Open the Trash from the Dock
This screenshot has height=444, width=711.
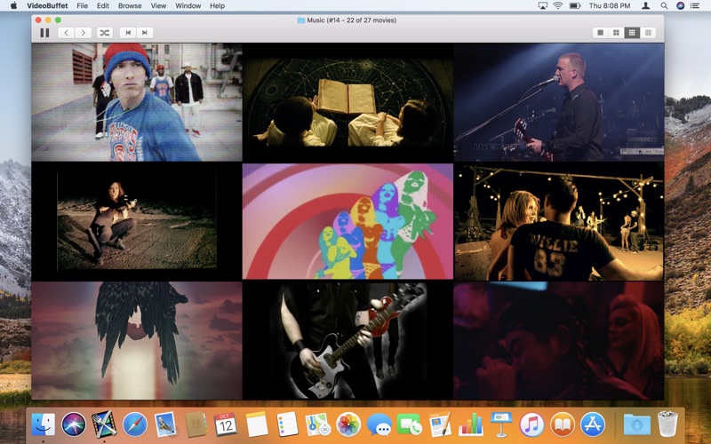[667, 424]
